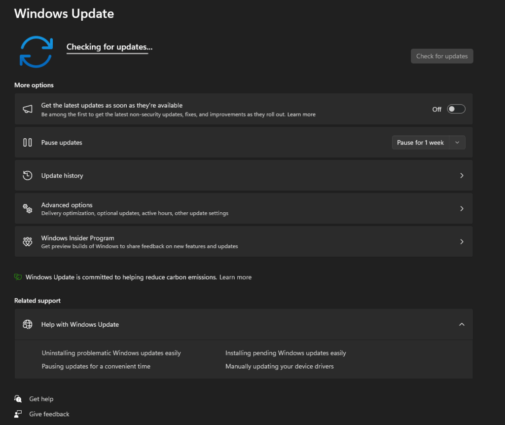Screen dimensions: 505x425
Task: Click Pause for 1 week button
Action: point(420,143)
